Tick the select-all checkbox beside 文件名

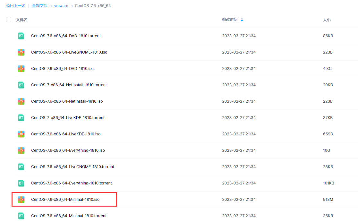tap(9, 20)
